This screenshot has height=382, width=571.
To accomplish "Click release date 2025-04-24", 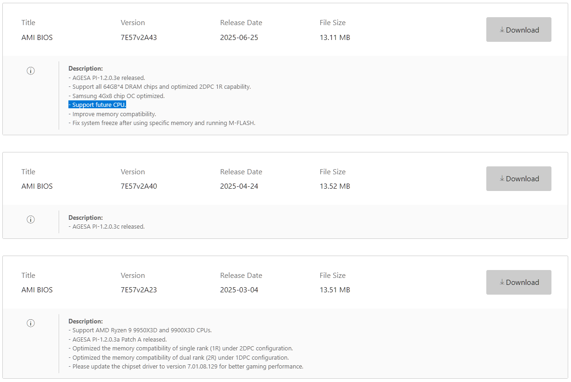I will (239, 186).
